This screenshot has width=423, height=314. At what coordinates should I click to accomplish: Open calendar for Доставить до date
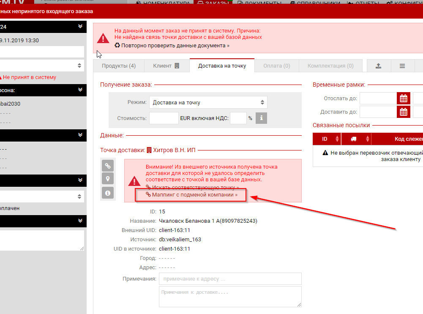[x=404, y=112]
